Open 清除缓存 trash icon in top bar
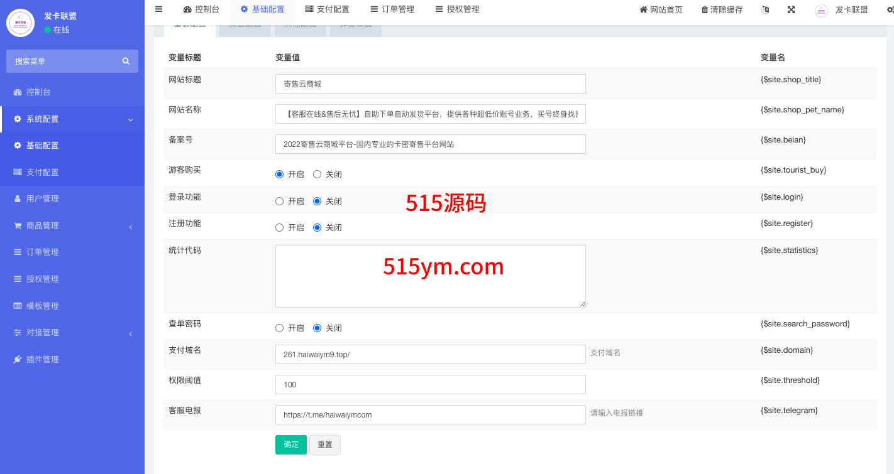Screen dimensions: 894x474 click(705, 10)
